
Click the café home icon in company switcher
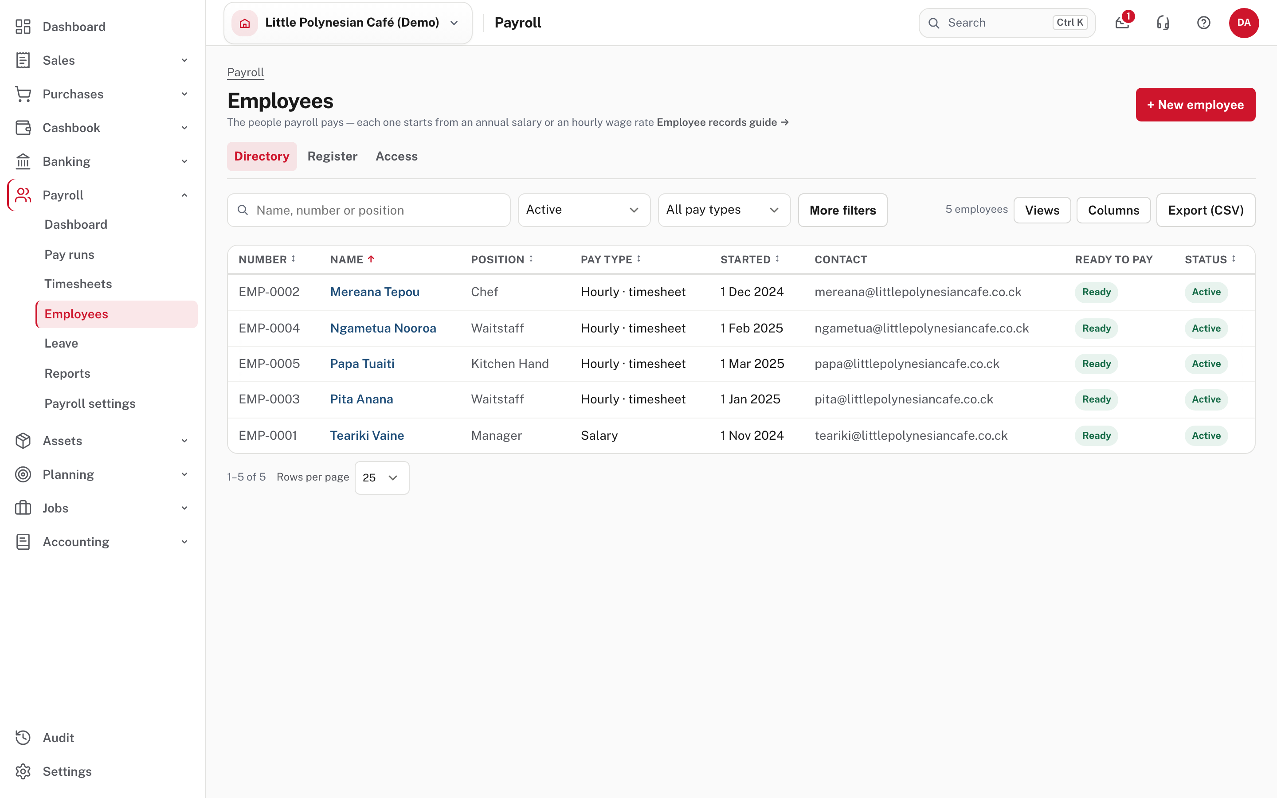pos(244,23)
